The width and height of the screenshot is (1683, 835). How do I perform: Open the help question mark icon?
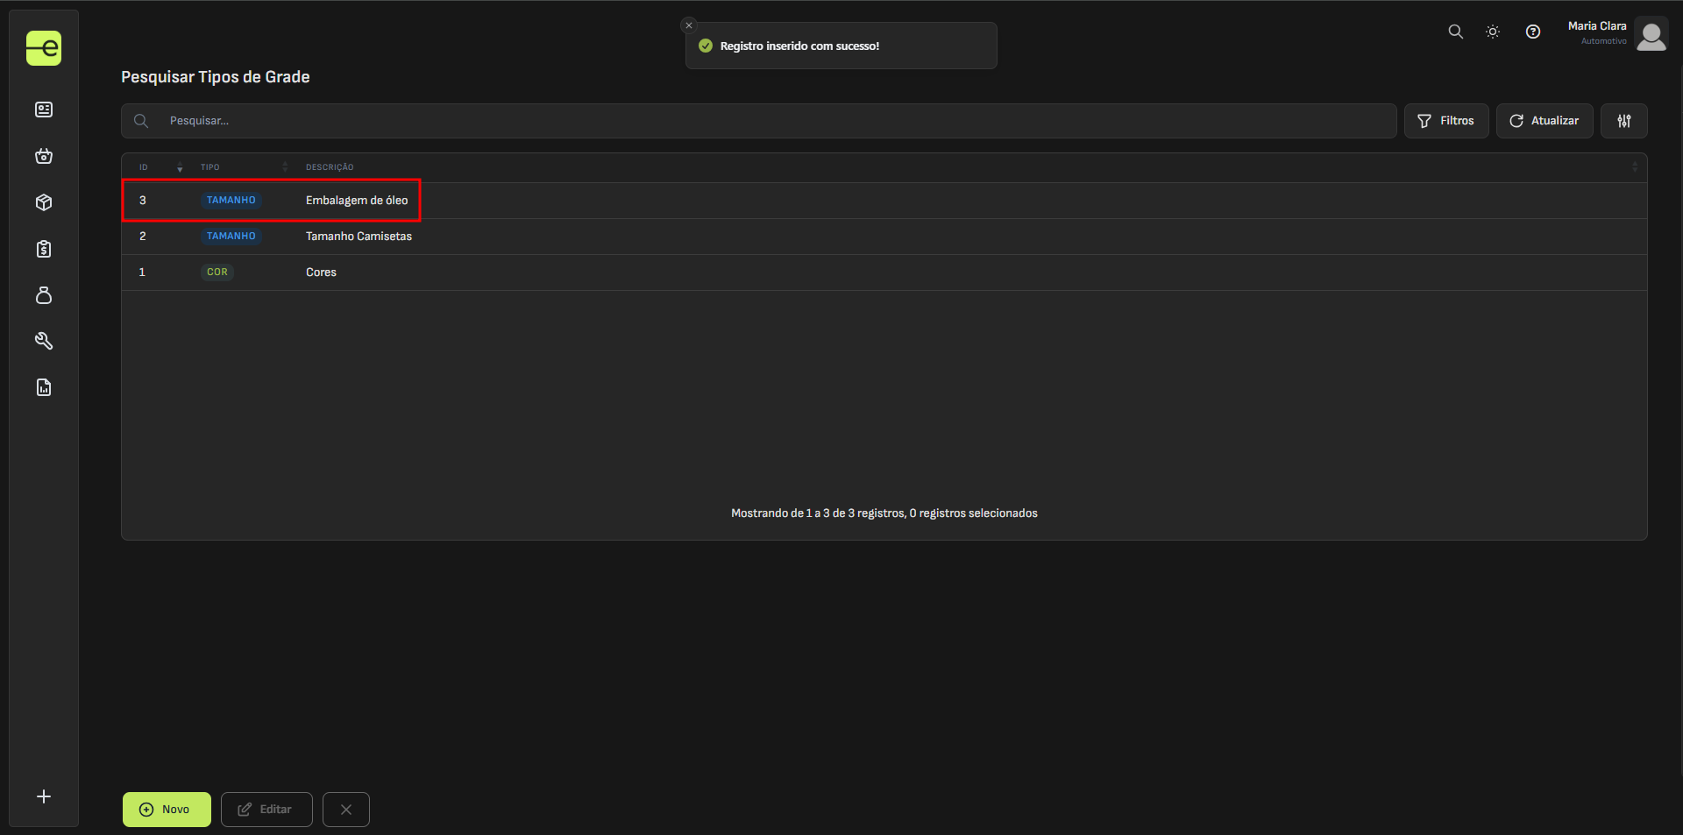coord(1533,32)
